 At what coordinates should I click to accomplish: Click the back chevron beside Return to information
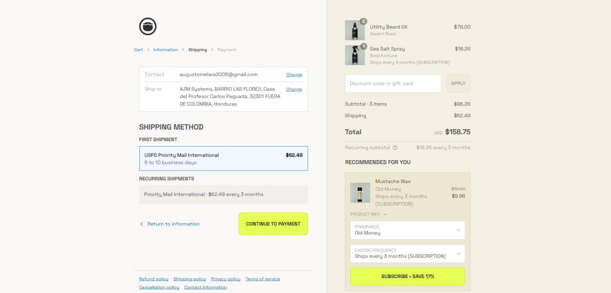(141, 224)
